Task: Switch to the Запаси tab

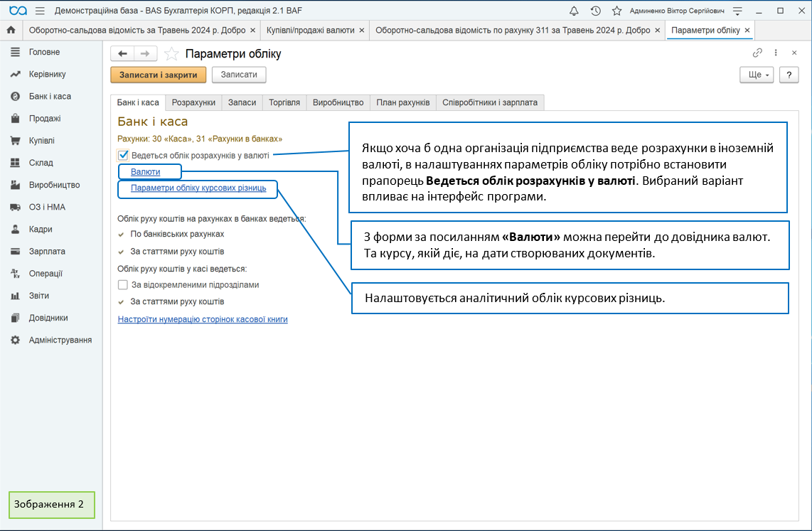Action: (x=242, y=102)
